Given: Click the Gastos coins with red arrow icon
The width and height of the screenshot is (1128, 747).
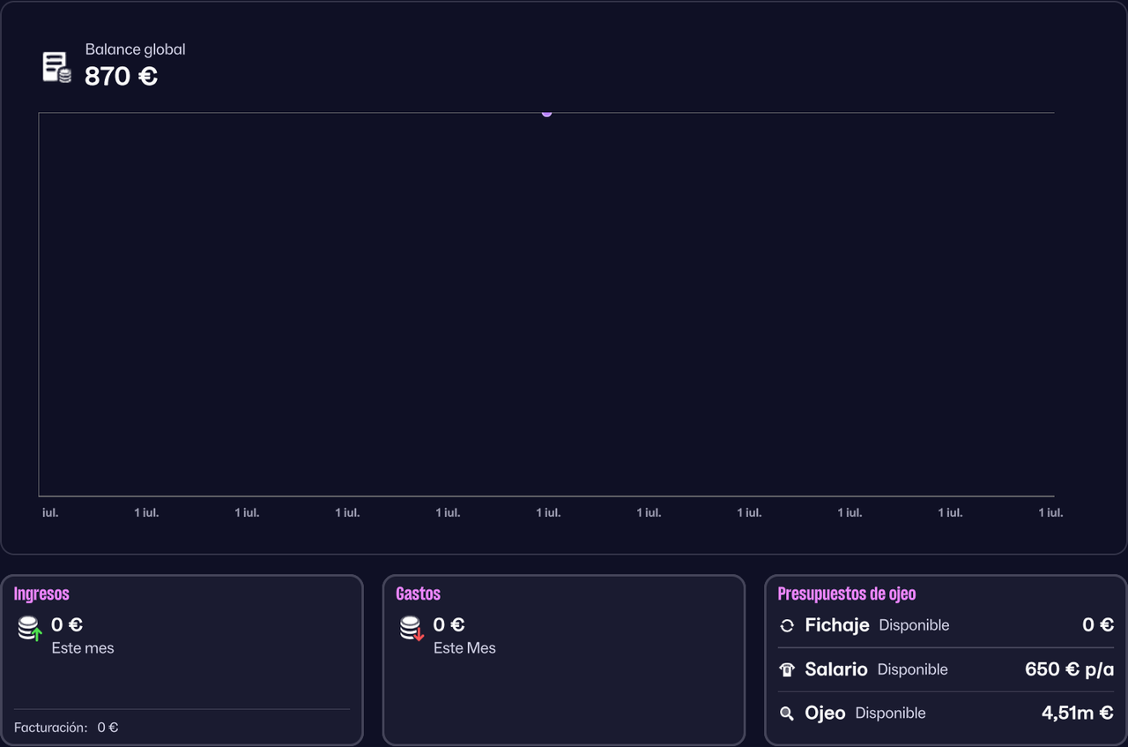Looking at the screenshot, I should [x=412, y=629].
